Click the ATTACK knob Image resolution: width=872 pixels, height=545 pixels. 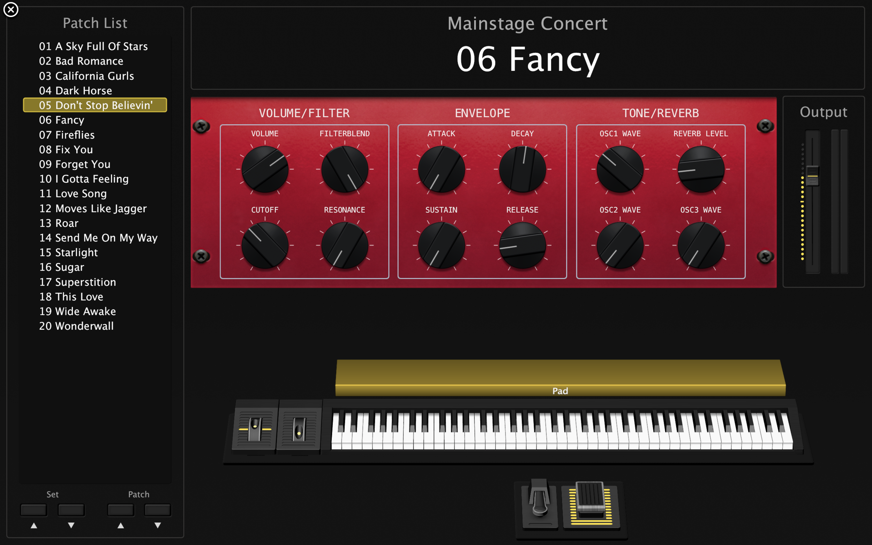click(442, 169)
